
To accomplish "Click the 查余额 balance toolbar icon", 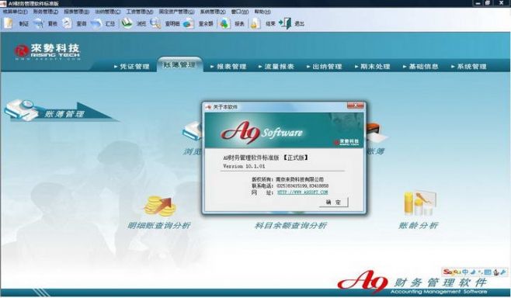I will click(189, 23).
